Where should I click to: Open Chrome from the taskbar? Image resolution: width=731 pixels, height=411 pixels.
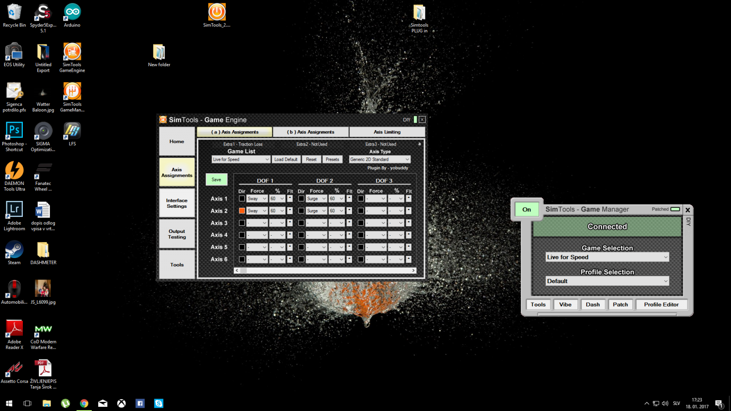[x=84, y=403]
